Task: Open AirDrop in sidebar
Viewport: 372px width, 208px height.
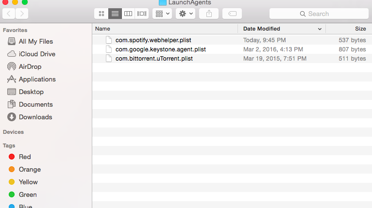Action: 30,66
